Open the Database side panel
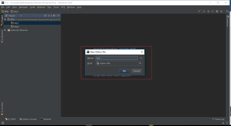Viewport: 231px width, 126px height. pos(228,21)
